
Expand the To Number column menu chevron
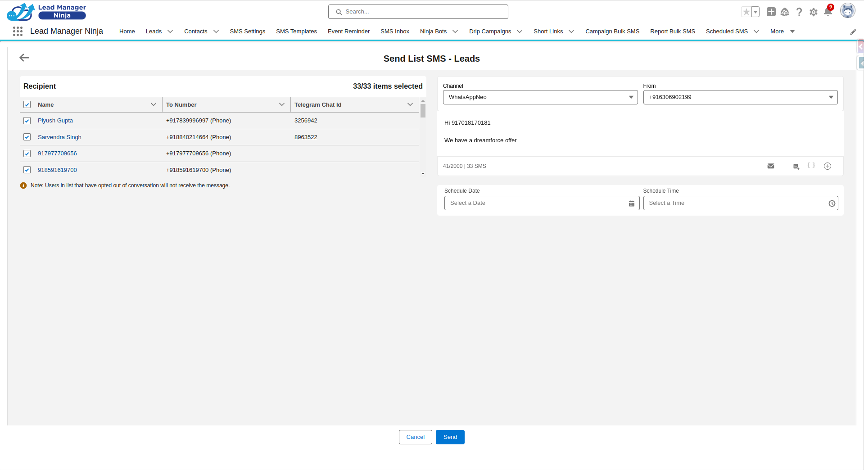click(282, 104)
